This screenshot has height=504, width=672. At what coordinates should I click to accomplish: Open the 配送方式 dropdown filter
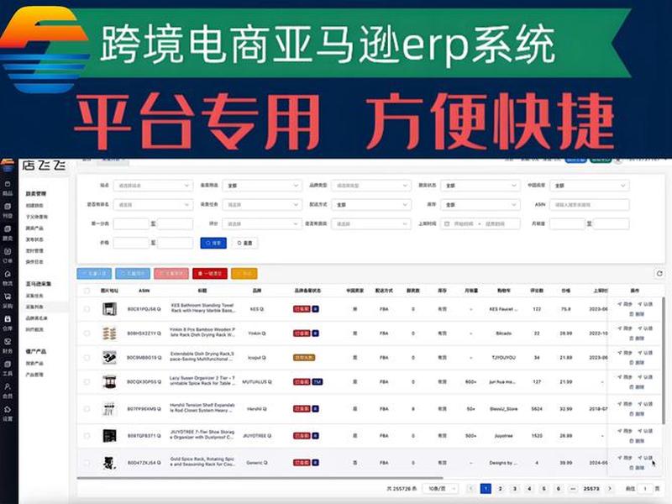371,205
